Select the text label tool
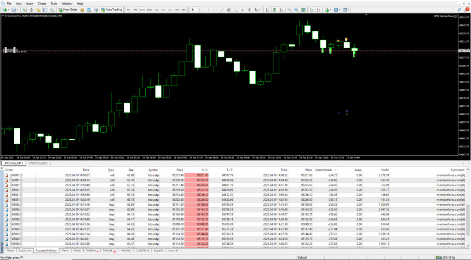 (242, 9)
